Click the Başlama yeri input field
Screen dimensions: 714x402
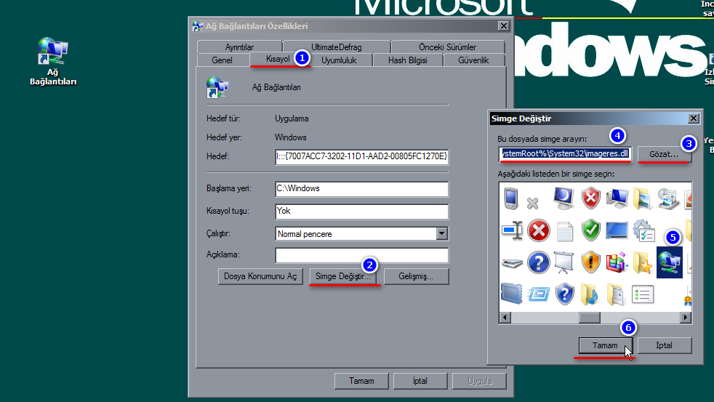click(x=361, y=189)
